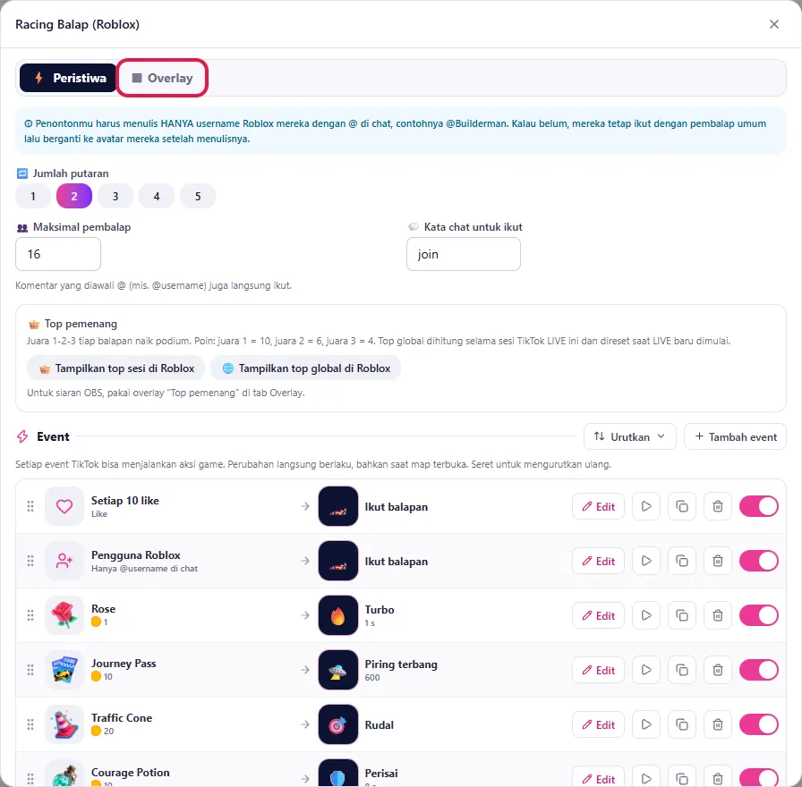
Task: Select the Peristiwa tab
Action: point(69,78)
